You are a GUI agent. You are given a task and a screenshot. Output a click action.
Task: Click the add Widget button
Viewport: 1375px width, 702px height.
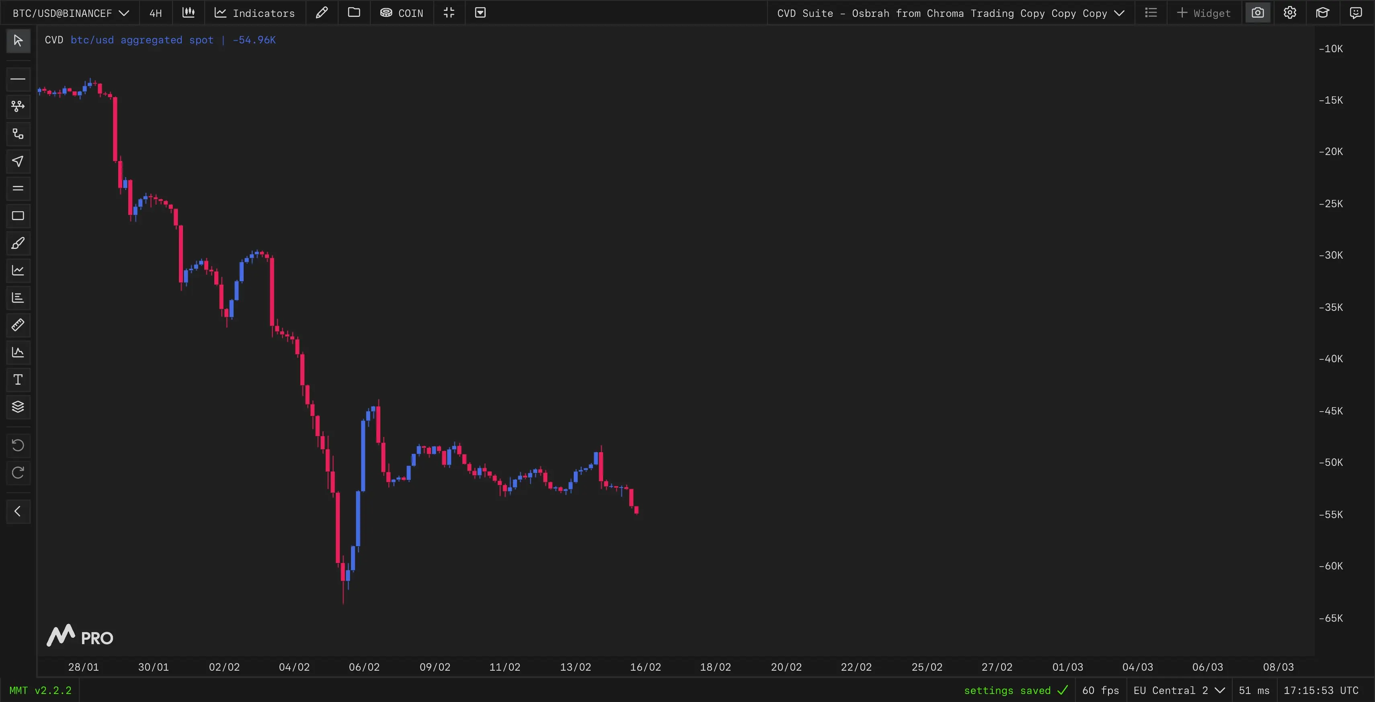pos(1204,13)
